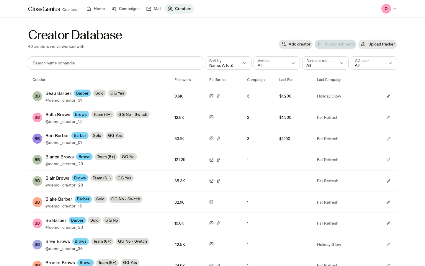The width and height of the screenshot is (425, 266).
Task: Click the Instagram icon in Beau Barber row
Action: click(211, 96)
